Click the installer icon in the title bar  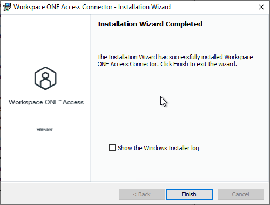pos(6,7)
